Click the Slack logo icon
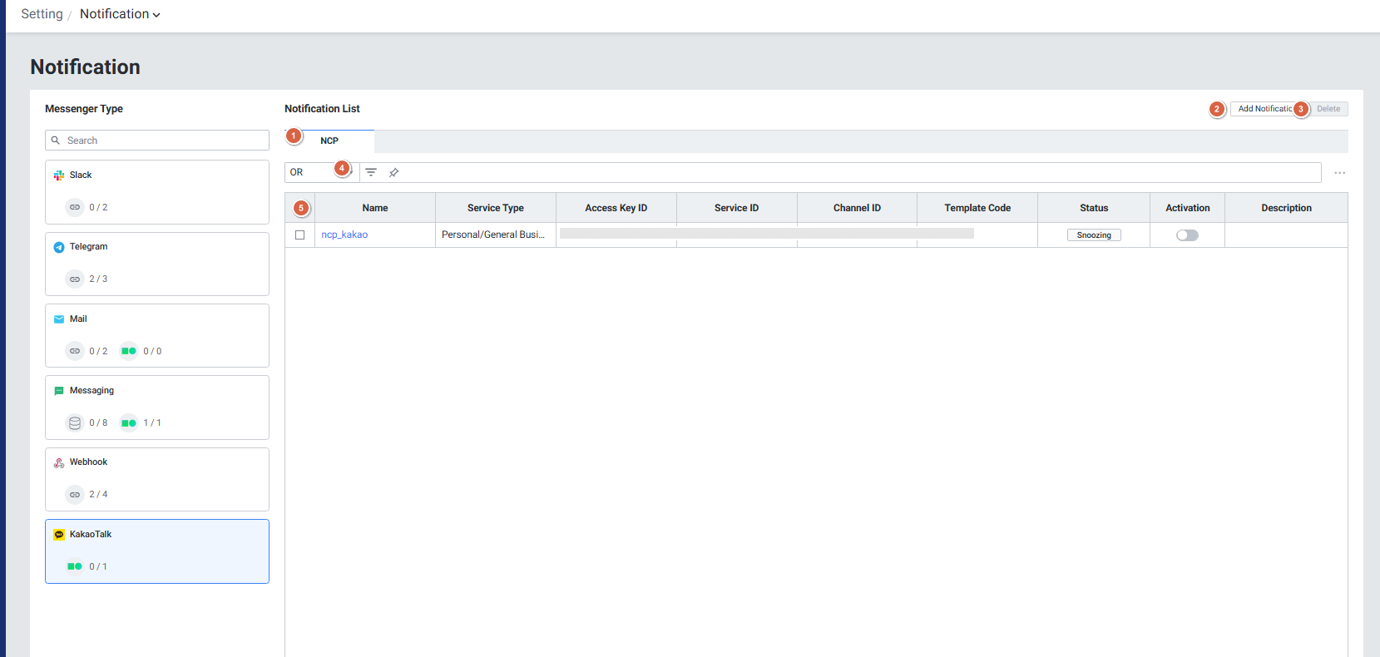 tap(59, 175)
